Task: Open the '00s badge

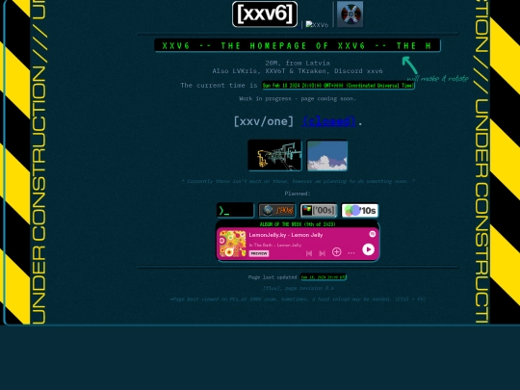Action: click(319, 210)
